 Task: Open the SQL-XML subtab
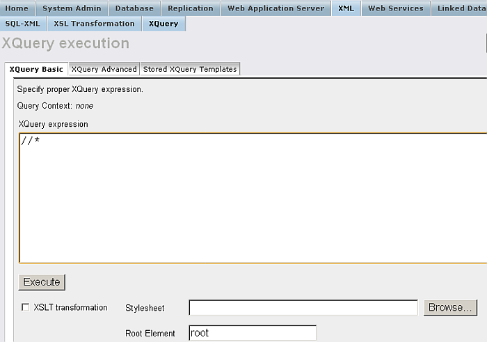(23, 24)
